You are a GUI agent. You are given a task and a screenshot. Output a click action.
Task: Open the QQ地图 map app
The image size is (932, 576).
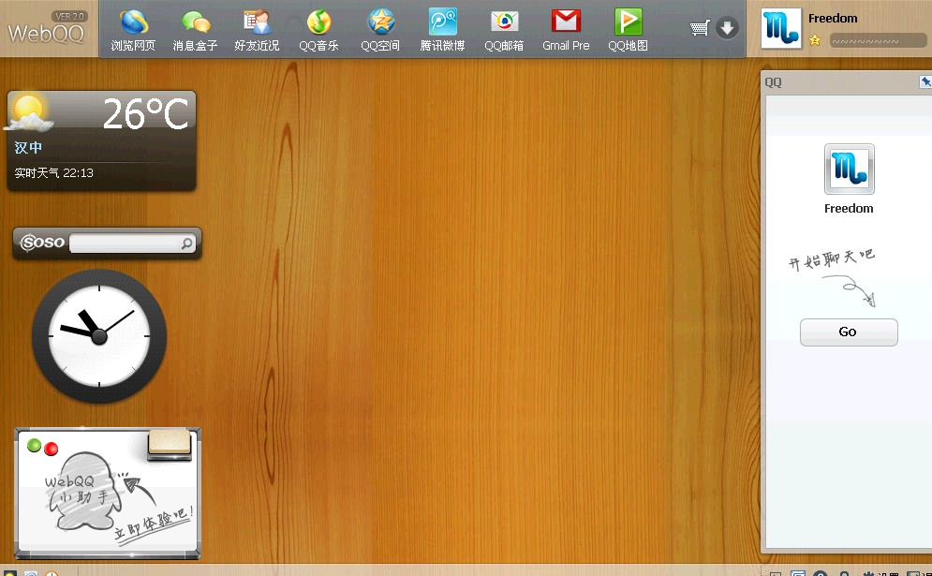628,30
